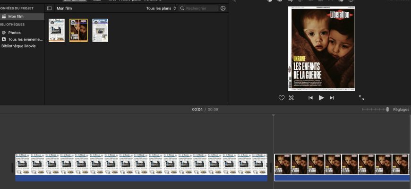Select the Le Monde front page thumbnail in the browser

coord(57,30)
